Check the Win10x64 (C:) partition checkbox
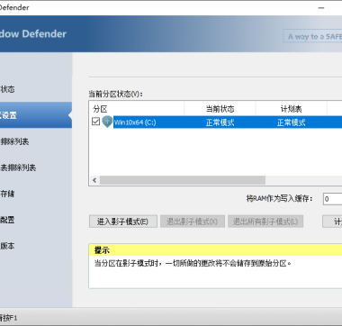The width and height of the screenshot is (342, 326). (95, 122)
